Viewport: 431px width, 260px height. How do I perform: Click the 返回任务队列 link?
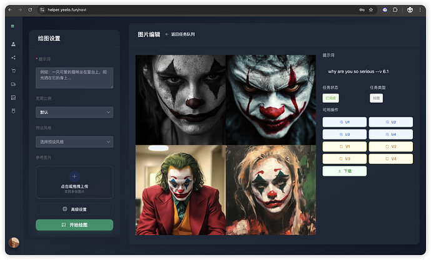click(x=183, y=34)
